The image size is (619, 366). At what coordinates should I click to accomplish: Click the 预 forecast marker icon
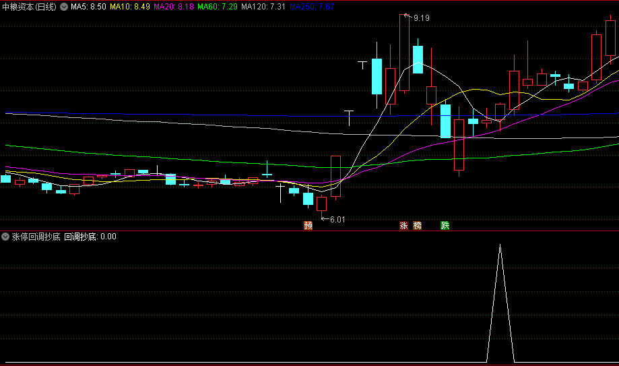click(x=308, y=225)
